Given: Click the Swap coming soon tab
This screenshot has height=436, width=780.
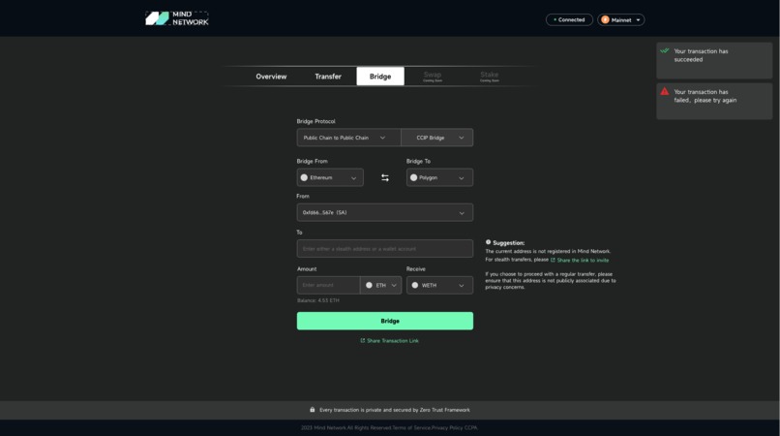Looking at the screenshot, I should pos(433,77).
